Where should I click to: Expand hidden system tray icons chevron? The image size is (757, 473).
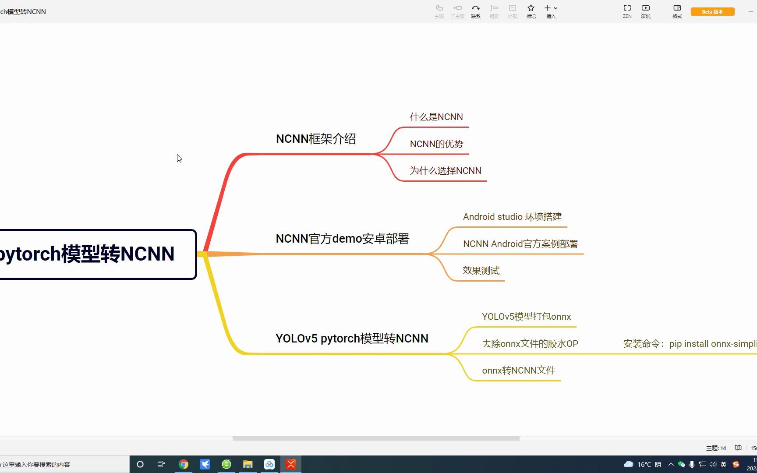pos(671,464)
